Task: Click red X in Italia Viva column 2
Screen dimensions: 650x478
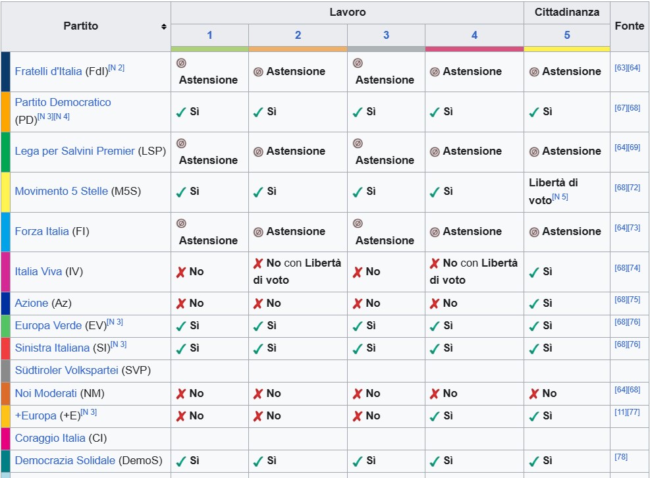Action: point(258,263)
